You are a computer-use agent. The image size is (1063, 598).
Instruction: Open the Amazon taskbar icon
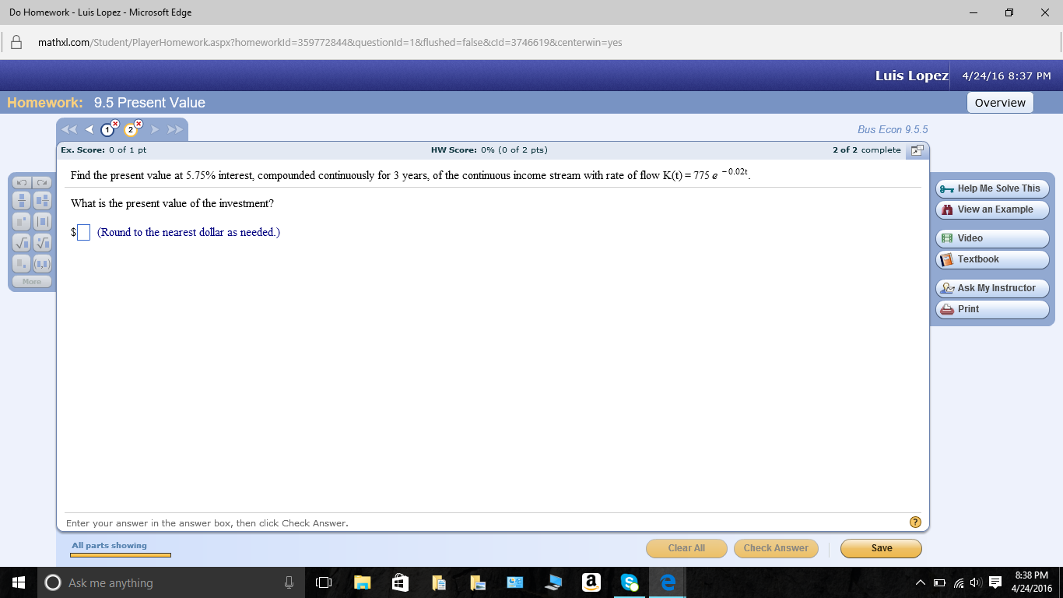pos(591,582)
